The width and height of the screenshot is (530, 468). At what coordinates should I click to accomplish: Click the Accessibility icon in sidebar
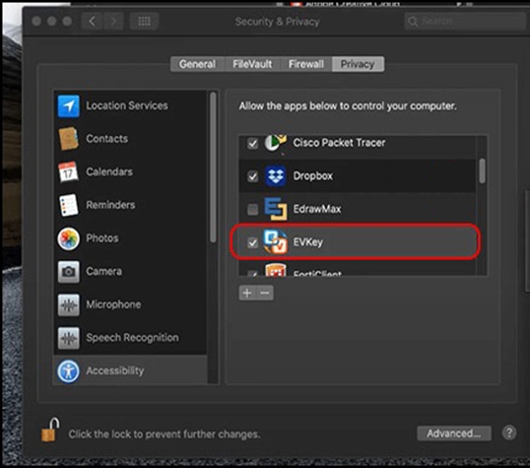click(68, 370)
